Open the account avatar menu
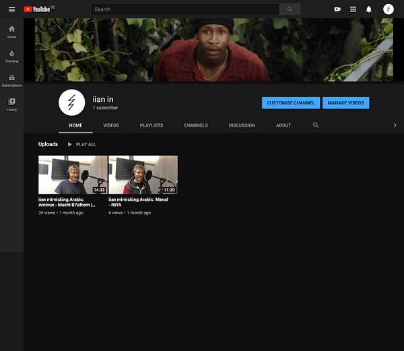 coord(389,9)
